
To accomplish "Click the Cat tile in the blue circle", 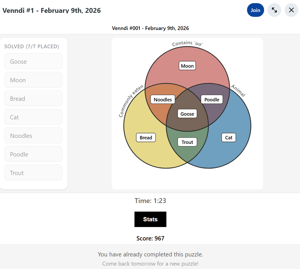I will point(229,137).
